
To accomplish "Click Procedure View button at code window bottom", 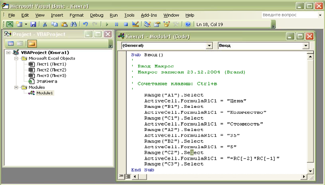I will tap(121, 176).
